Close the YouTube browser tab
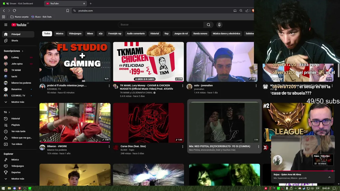The image size is (340, 191). [x=84, y=3]
